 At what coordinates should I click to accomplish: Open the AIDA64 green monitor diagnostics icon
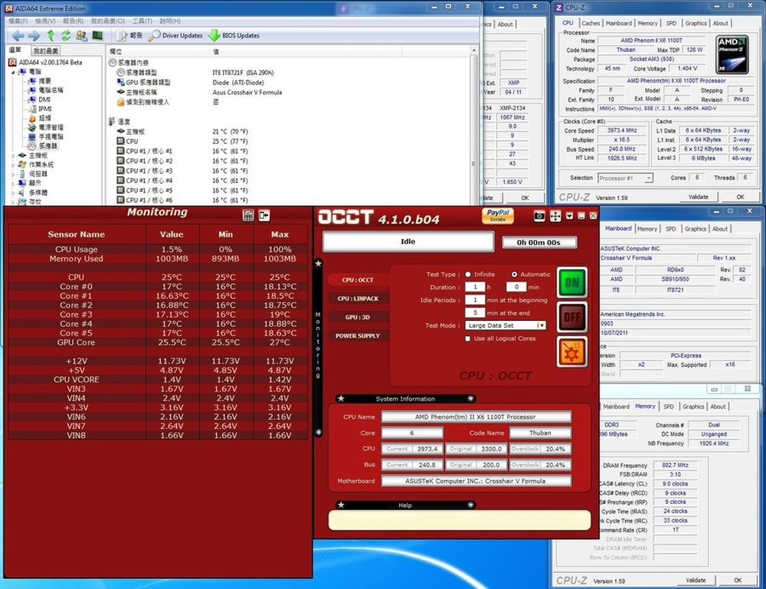click(x=97, y=35)
